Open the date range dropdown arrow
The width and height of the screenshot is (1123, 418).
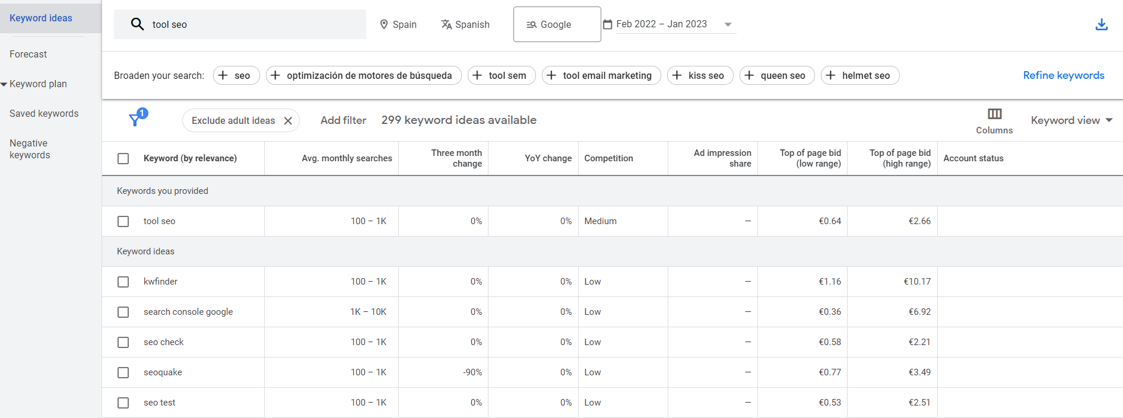[728, 24]
